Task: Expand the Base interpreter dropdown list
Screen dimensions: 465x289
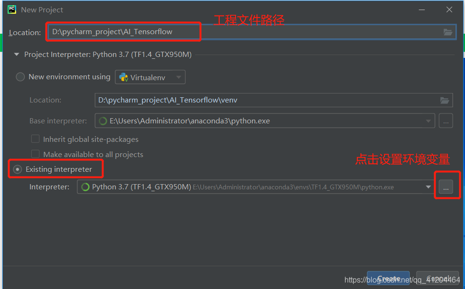Action: pos(428,121)
